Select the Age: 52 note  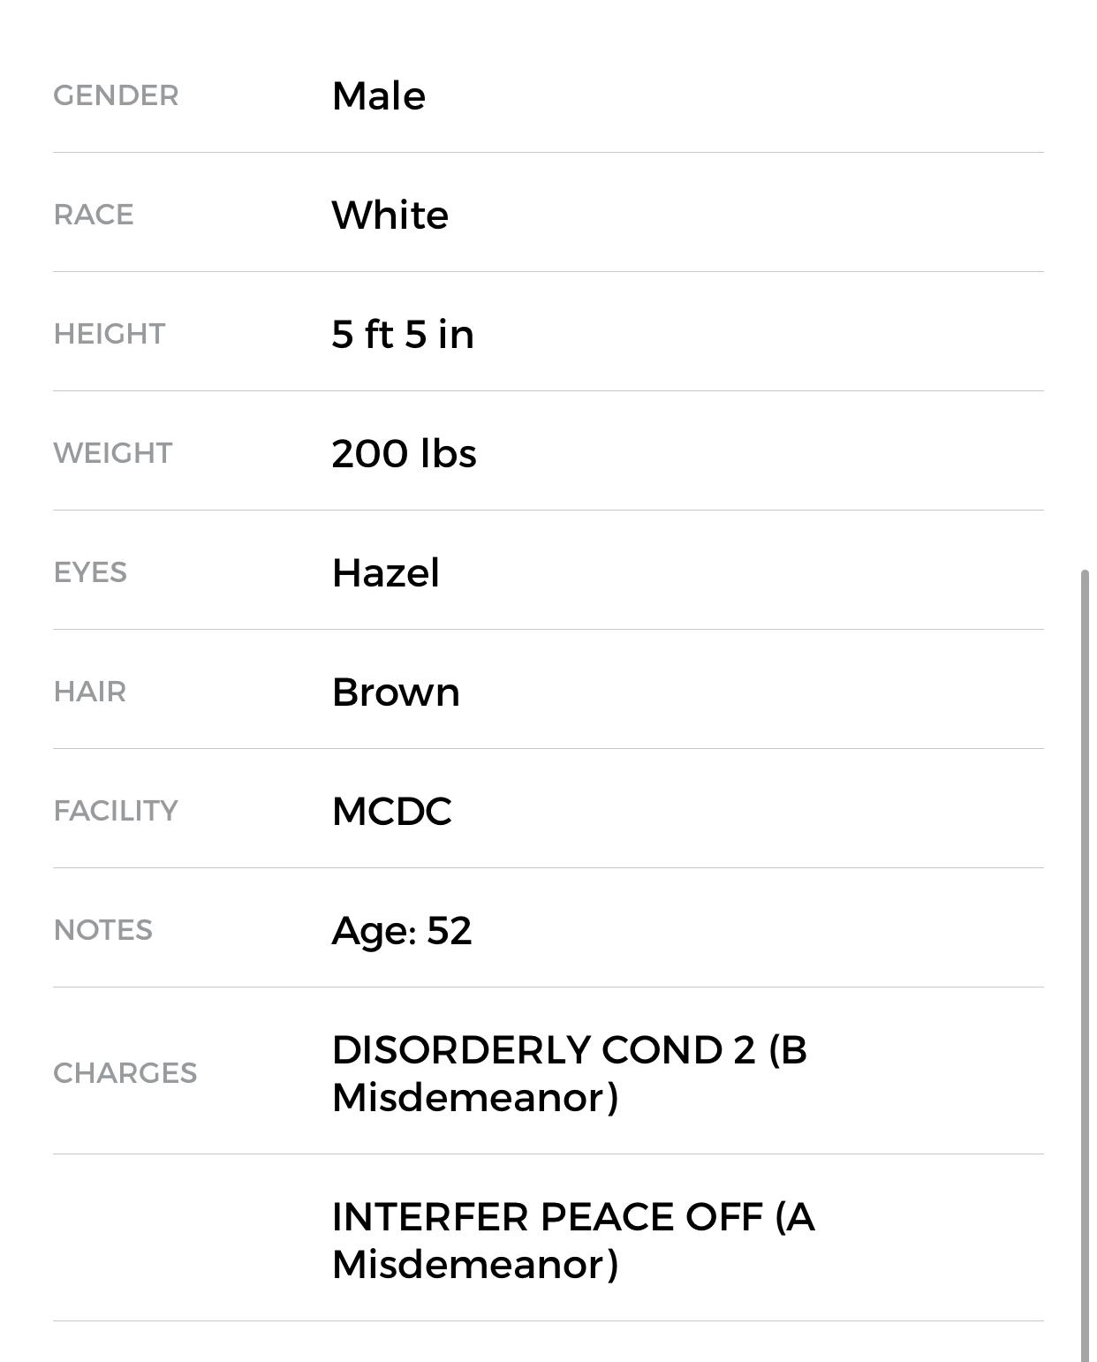(x=401, y=930)
